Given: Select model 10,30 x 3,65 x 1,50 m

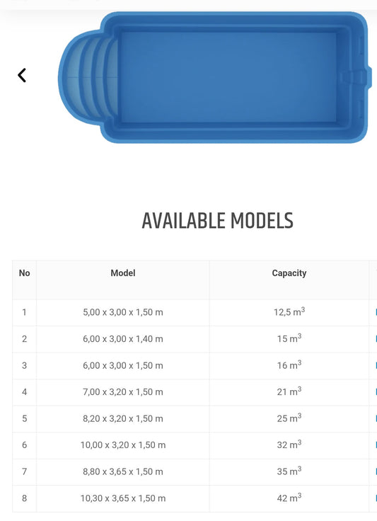Looking at the screenshot, I should (123, 498).
